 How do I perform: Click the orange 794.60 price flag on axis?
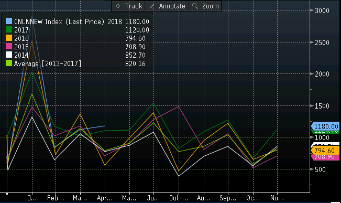point(325,151)
